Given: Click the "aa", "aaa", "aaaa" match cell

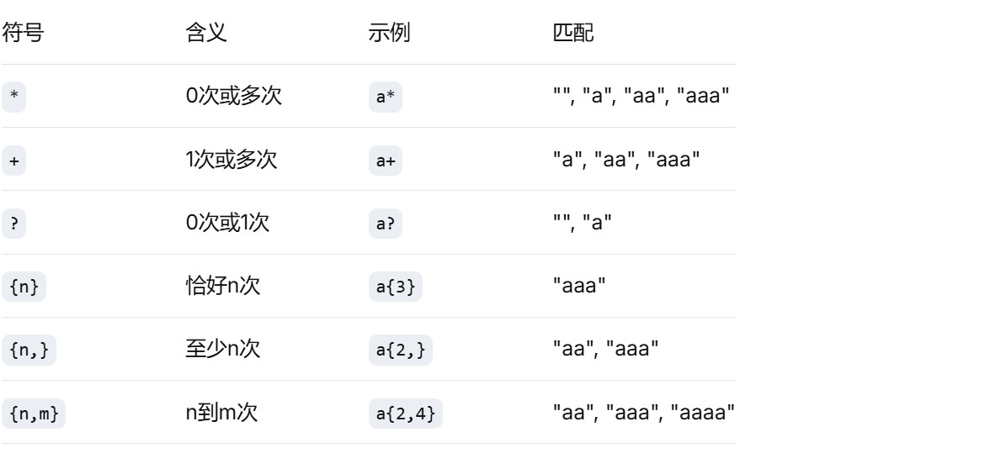Looking at the screenshot, I should (643, 412).
